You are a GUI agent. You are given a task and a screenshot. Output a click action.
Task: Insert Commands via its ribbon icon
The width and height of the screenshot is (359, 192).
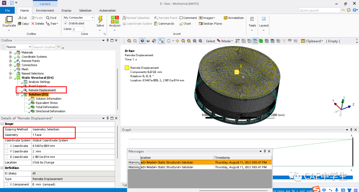click(156, 24)
